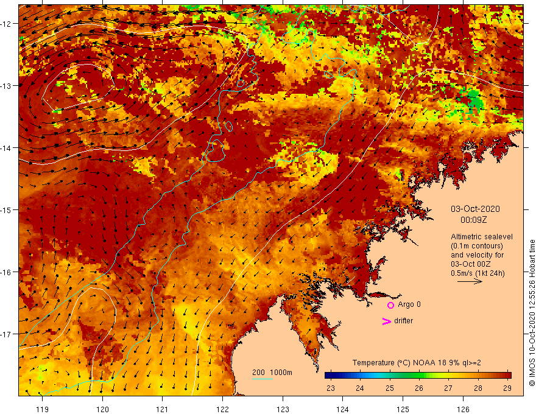
Task: Click the 'Altimetric sealevel' caption line
Action: click(481, 237)
